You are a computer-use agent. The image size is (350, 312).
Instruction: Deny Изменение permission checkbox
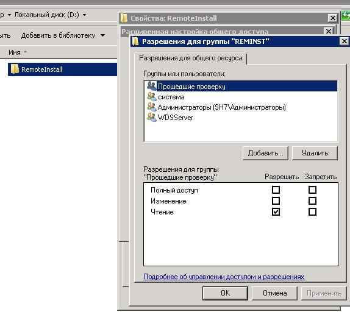tap(312, 200)
